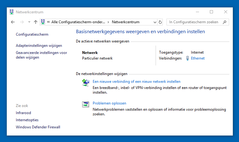Select Alle Configuratiescherm-onderdelen breadcrumb
This screenshot has width=239, height=142.
[x=78, y=22]
